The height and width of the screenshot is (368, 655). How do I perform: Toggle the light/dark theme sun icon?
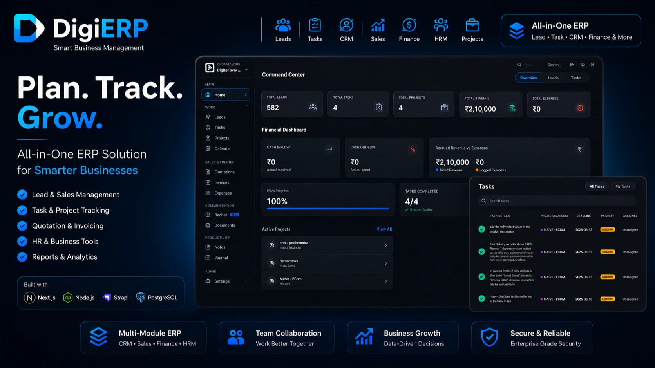tap(583, 65)
